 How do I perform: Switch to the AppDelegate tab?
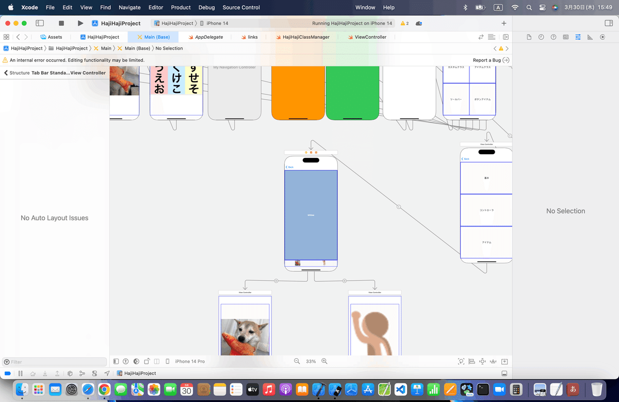(x=205, y=37)
